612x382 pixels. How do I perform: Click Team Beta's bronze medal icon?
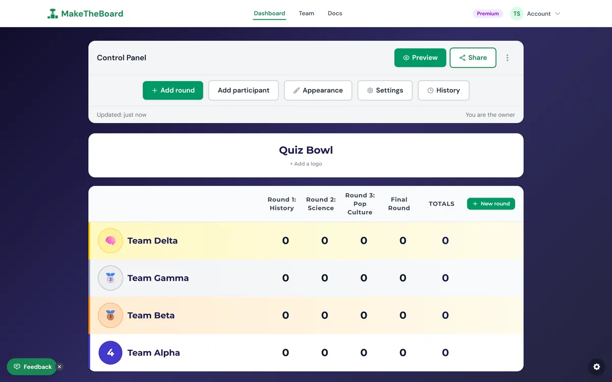click(111, 315)
